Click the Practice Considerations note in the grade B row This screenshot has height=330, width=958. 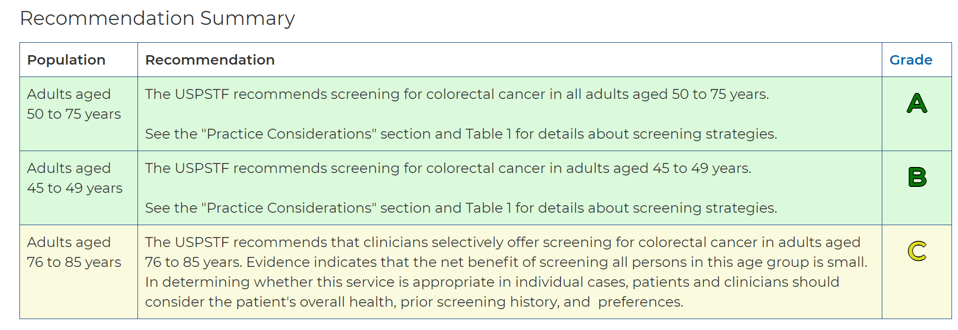tap(461, 208)
